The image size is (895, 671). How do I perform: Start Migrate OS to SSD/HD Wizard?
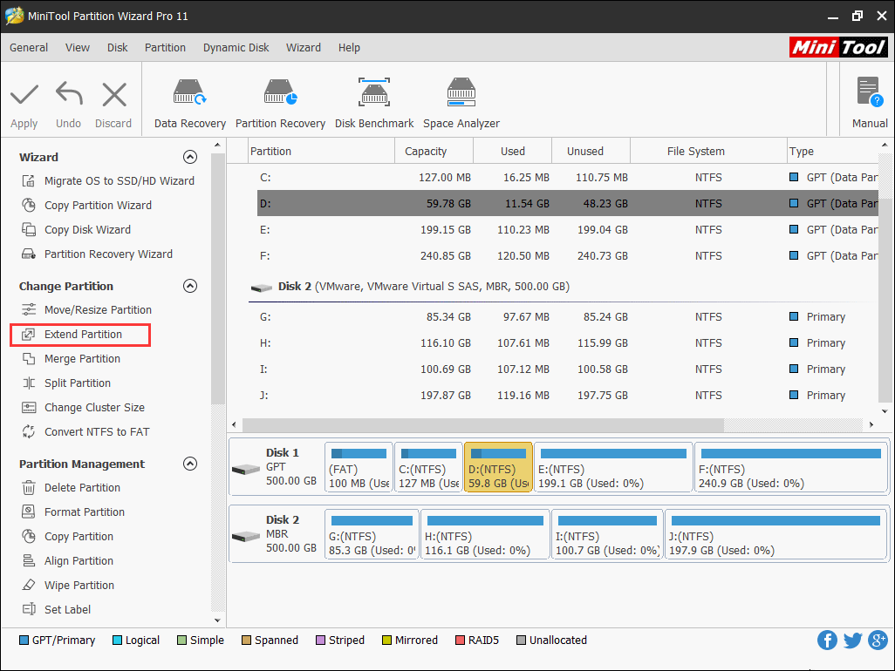pos(108,180)
